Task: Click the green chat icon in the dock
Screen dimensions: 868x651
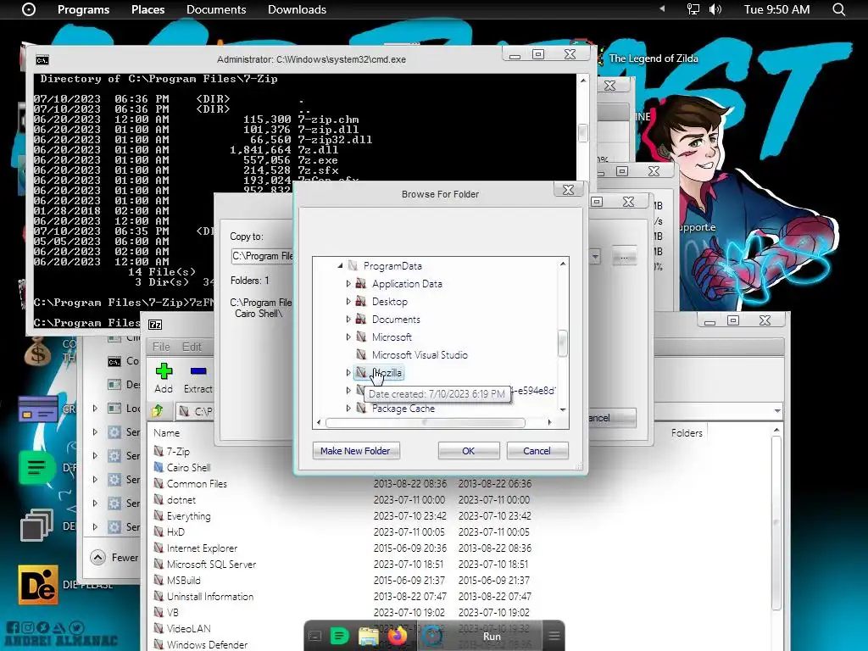Action: pos(339,636)
